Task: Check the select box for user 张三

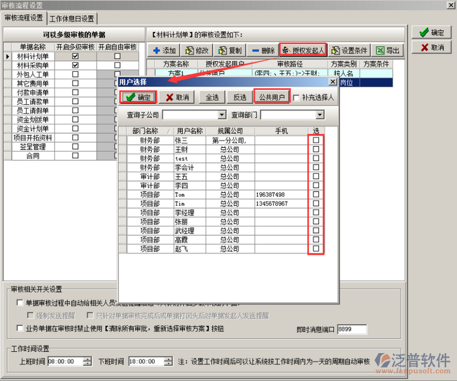Action: (x=316, y=140)
